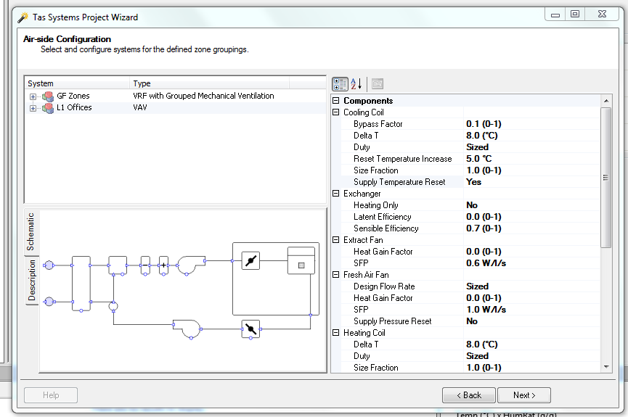Collapse the Fresh Air Fan section
628x417 pixels.
point(336,275)
